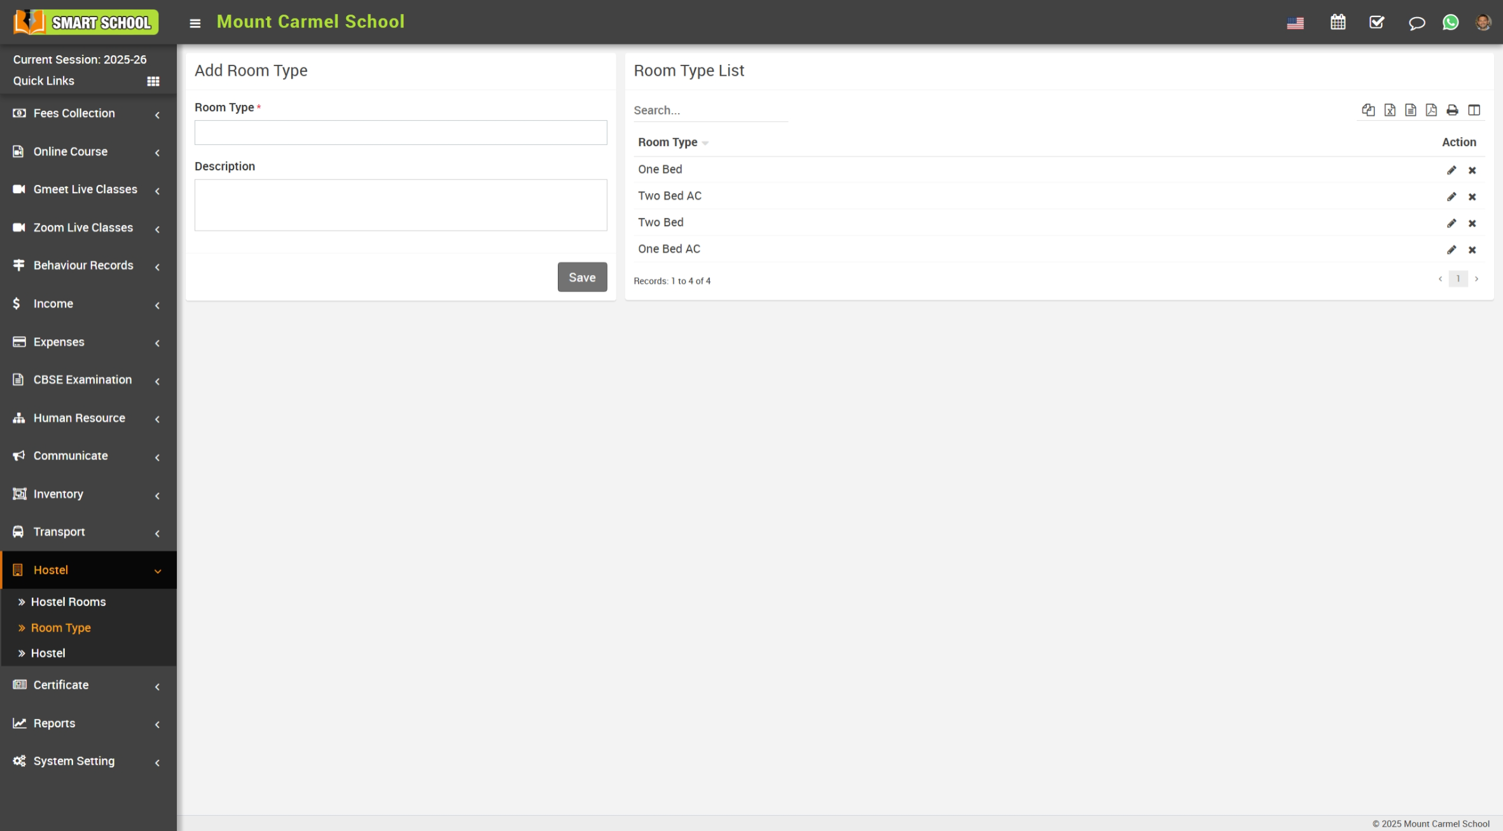Select the 'One Bed AC' row text
1503x831 pixels.
[x=668, y=250]
